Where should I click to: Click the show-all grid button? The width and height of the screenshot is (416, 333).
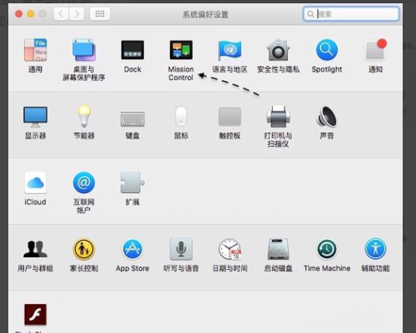[x=100, y=14]
